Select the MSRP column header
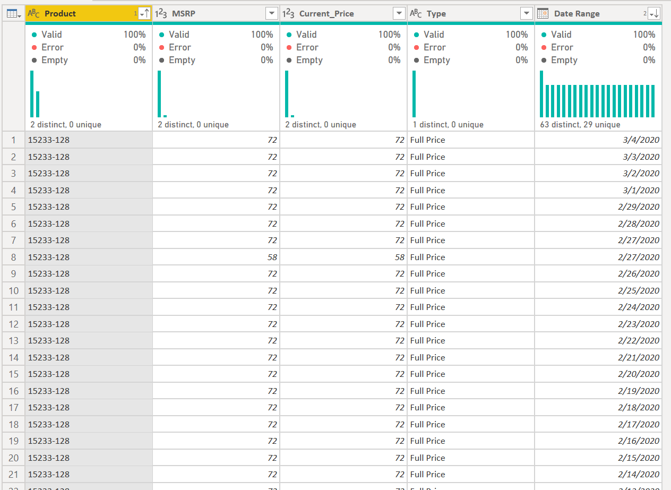Screen dimensions: 671x490 click(x=216, y=14)
